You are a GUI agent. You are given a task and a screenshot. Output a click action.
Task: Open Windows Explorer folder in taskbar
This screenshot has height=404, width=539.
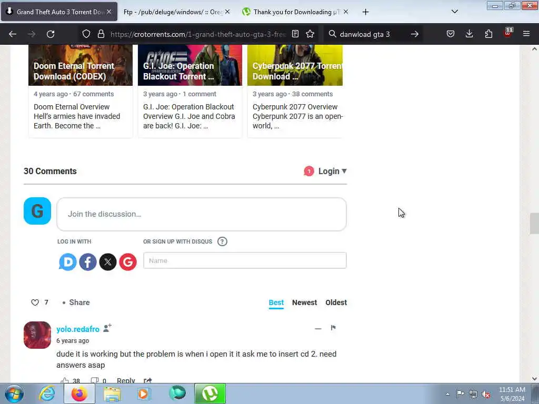click(112, 393)
